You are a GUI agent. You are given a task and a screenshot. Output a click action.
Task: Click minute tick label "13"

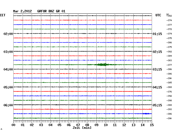(133, 125)
